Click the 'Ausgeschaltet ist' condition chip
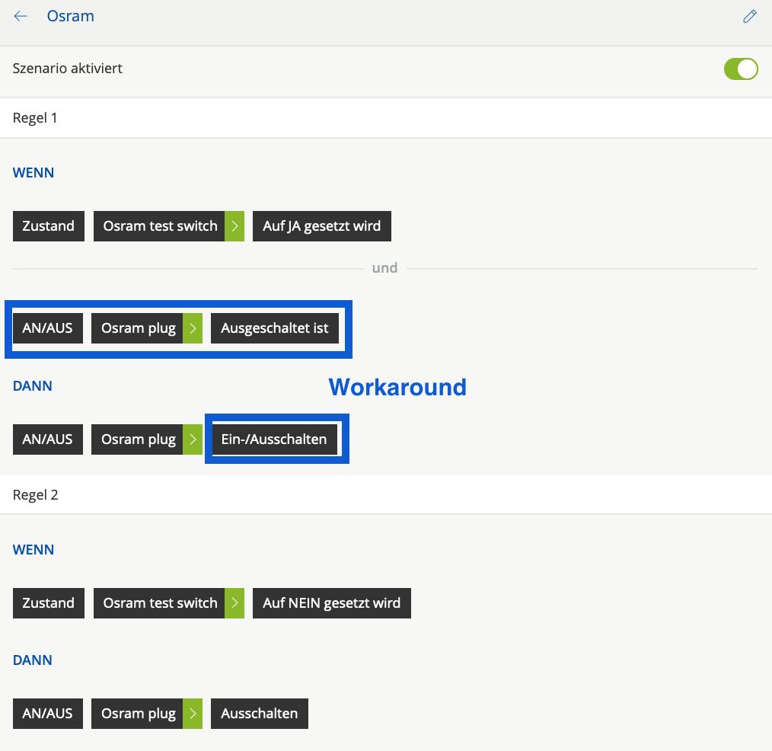 tap(275, 329)
